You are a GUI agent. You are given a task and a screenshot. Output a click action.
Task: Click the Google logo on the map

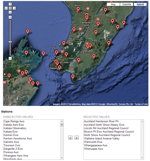(10, 103)
